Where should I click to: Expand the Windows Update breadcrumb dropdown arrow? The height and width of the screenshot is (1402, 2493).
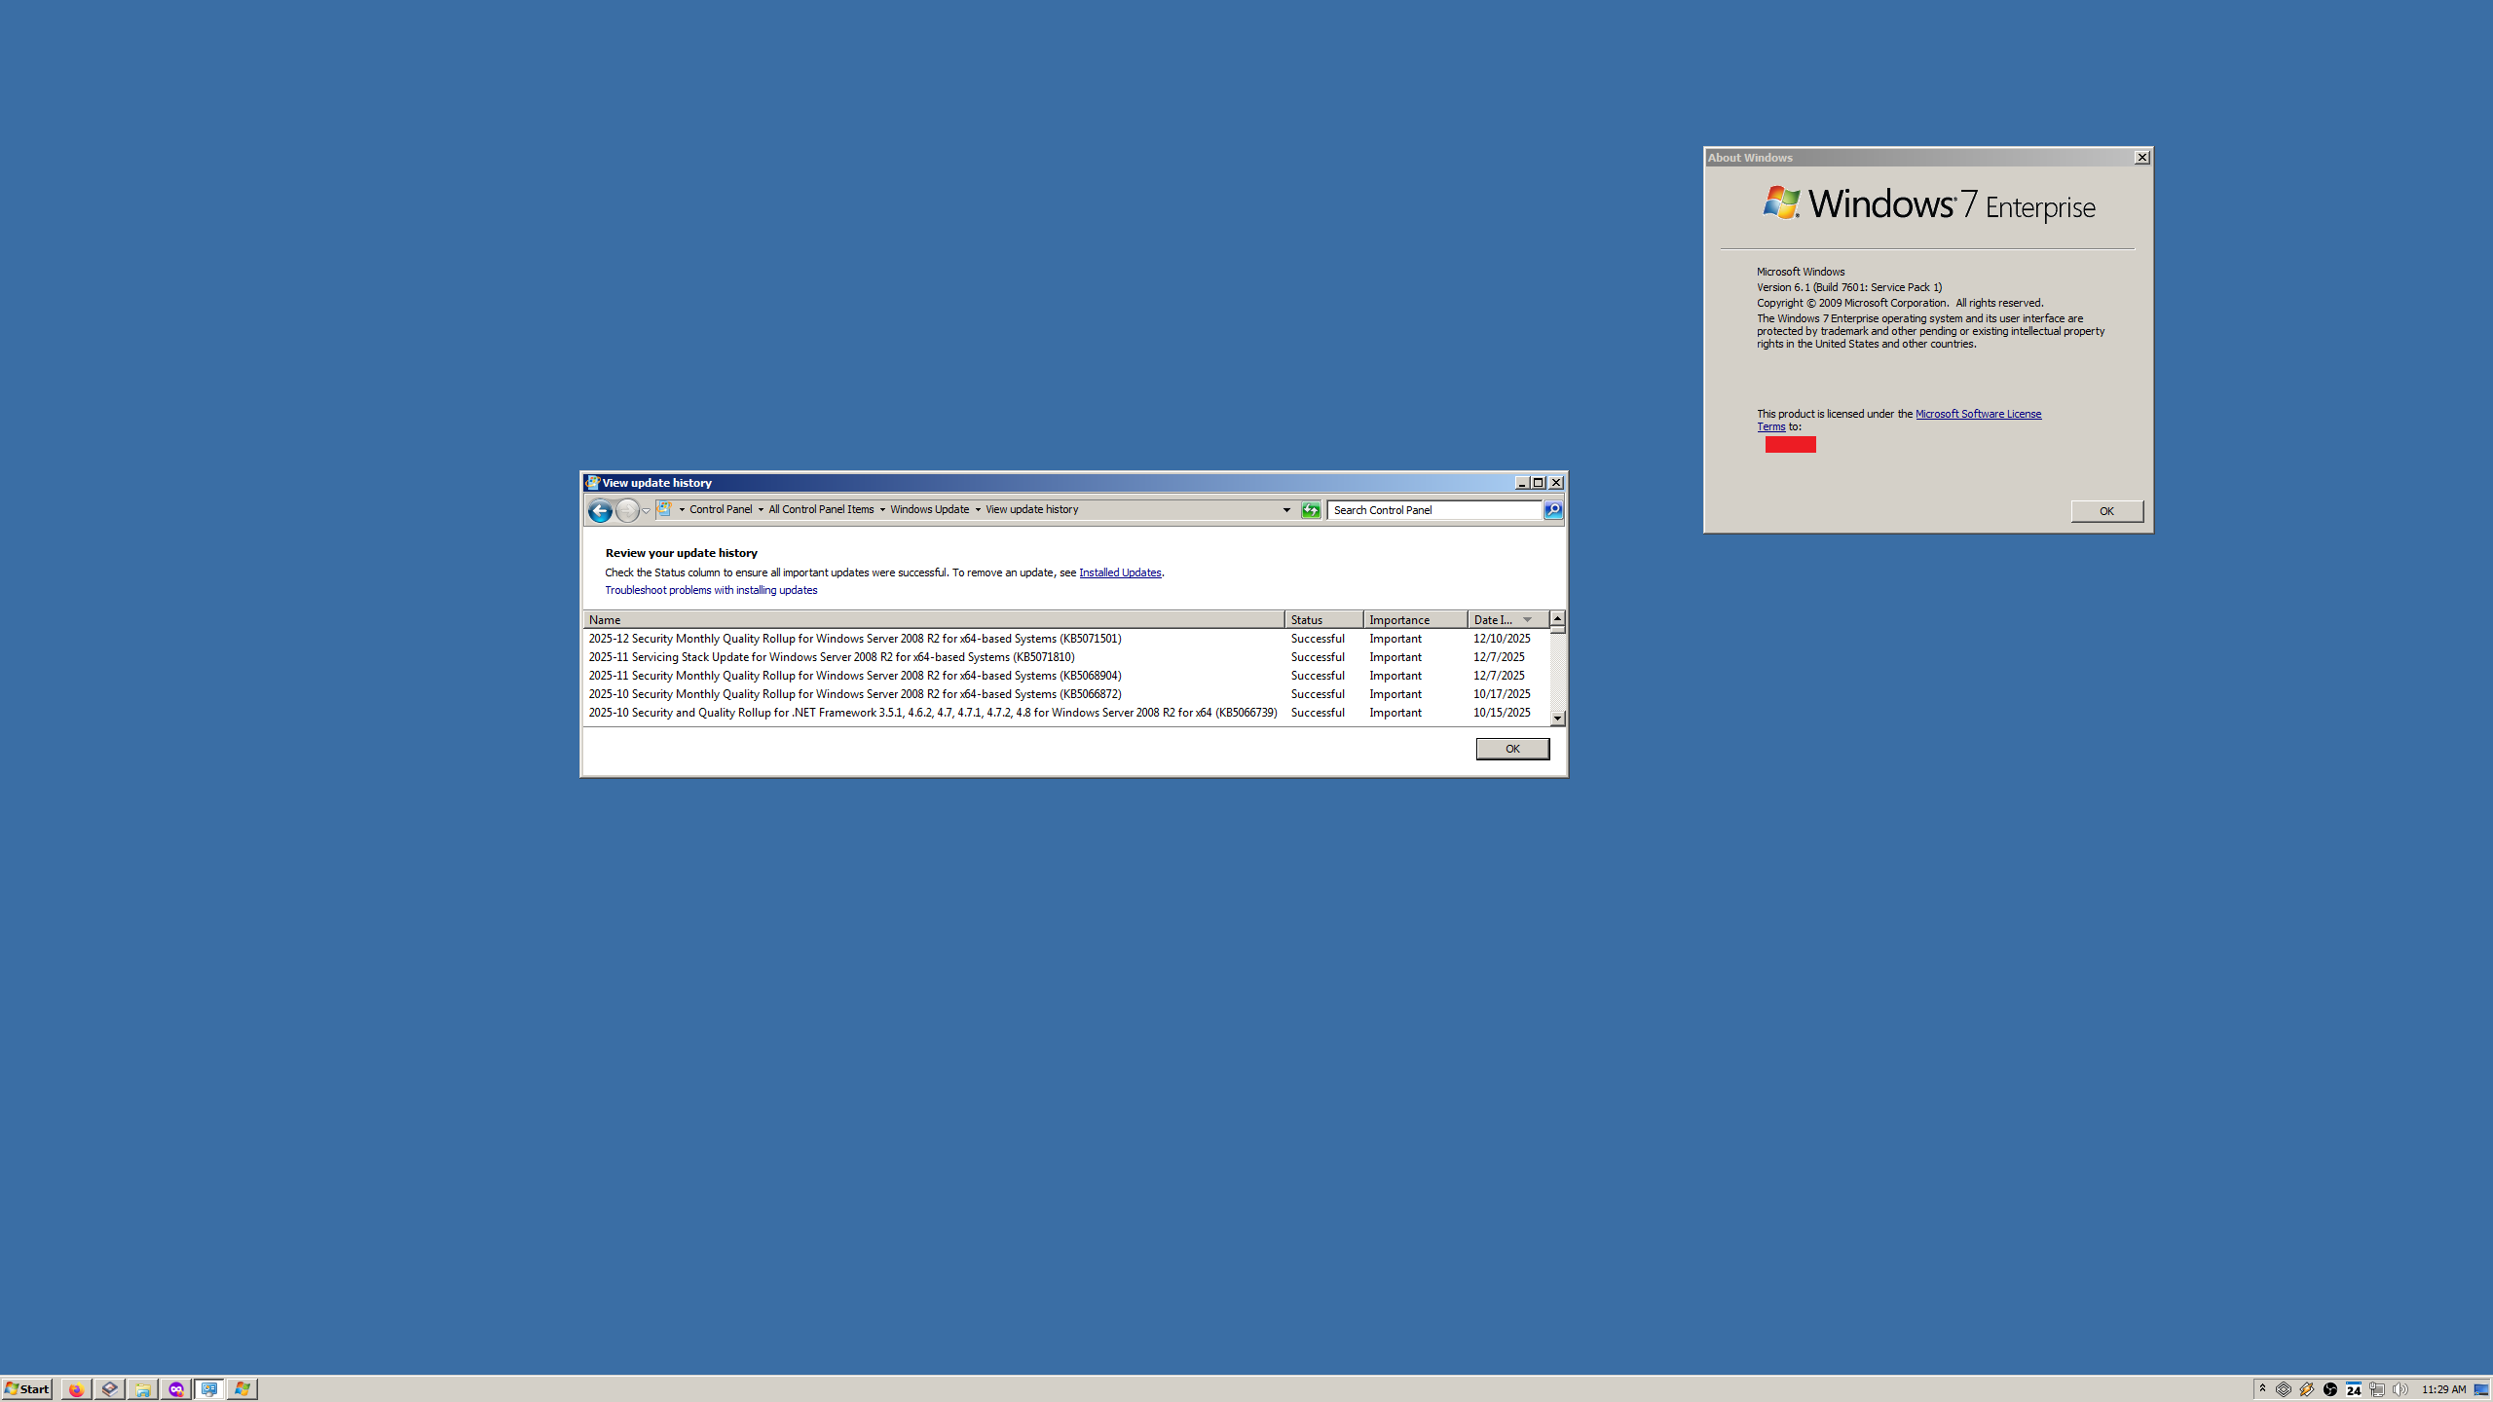[978, 509]
